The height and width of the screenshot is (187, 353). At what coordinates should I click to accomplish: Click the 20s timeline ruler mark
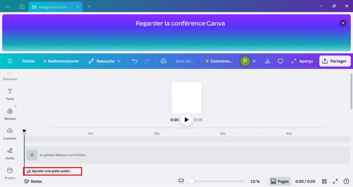[156, 134]
